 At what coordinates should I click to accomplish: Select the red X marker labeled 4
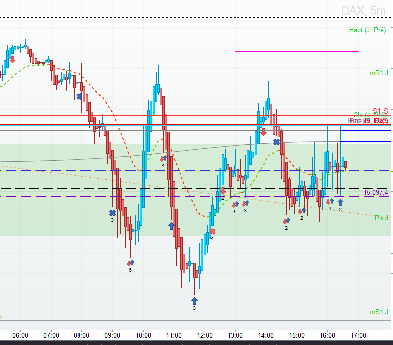pyautogui.click(x=212, y=231)
